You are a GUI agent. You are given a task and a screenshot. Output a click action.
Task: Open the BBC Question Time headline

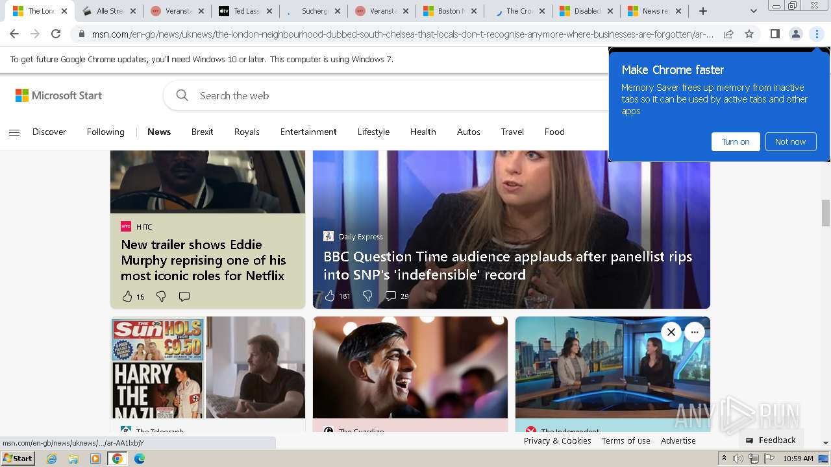tap(508, 265)
